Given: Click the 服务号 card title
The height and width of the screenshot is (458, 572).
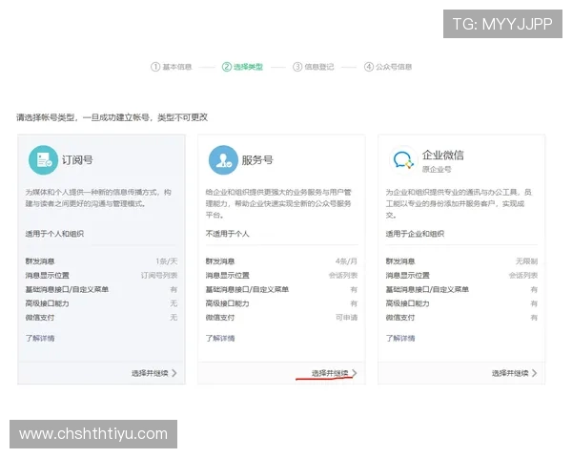Looking at the screenshot, I should click(x=257, y=160).
